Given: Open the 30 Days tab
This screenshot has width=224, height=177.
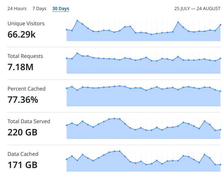Looking at the screenshot, I should pyautogui.click(x=61, y=9).
